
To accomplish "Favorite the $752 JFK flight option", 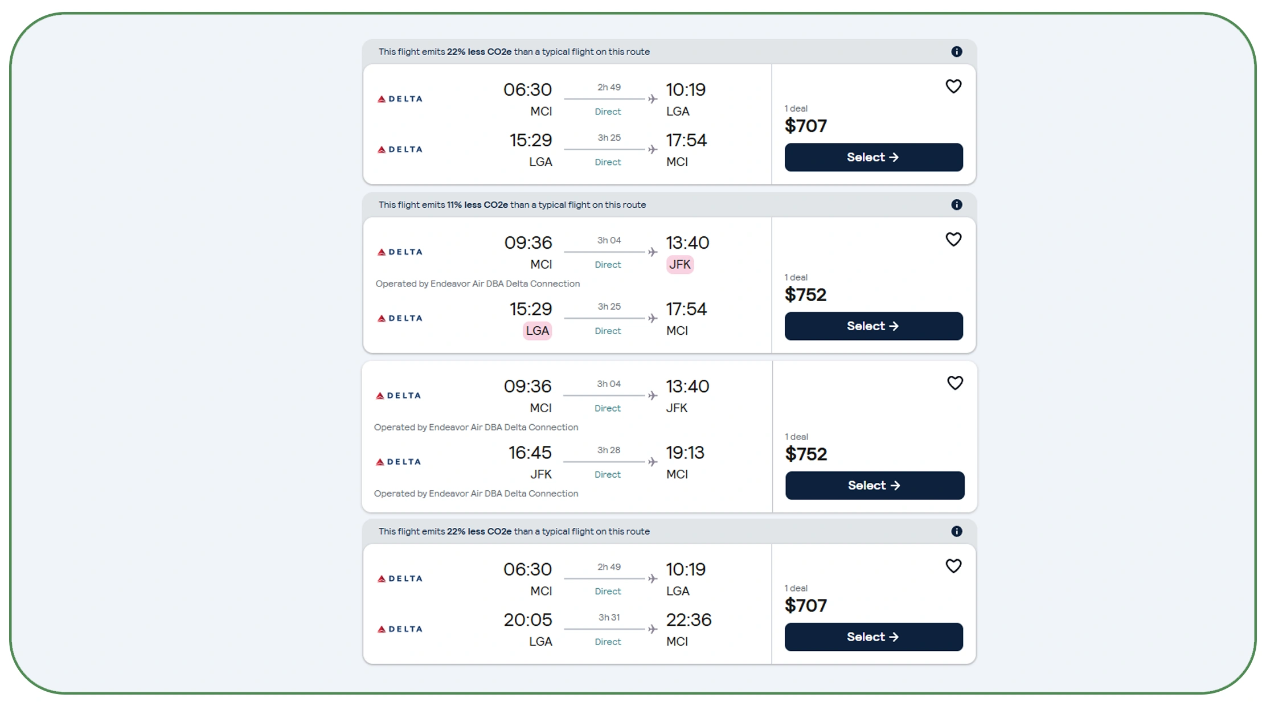I will [954, 239].
